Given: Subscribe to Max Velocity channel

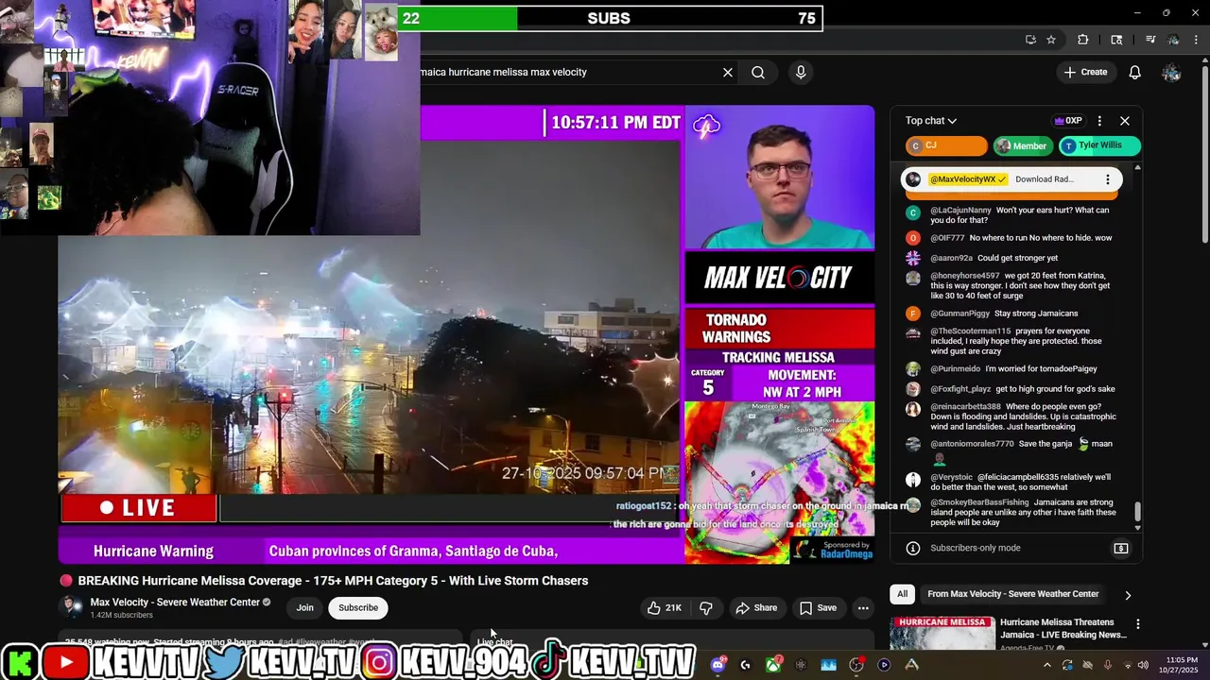Looking at the screenshot, I should (358, 608).
